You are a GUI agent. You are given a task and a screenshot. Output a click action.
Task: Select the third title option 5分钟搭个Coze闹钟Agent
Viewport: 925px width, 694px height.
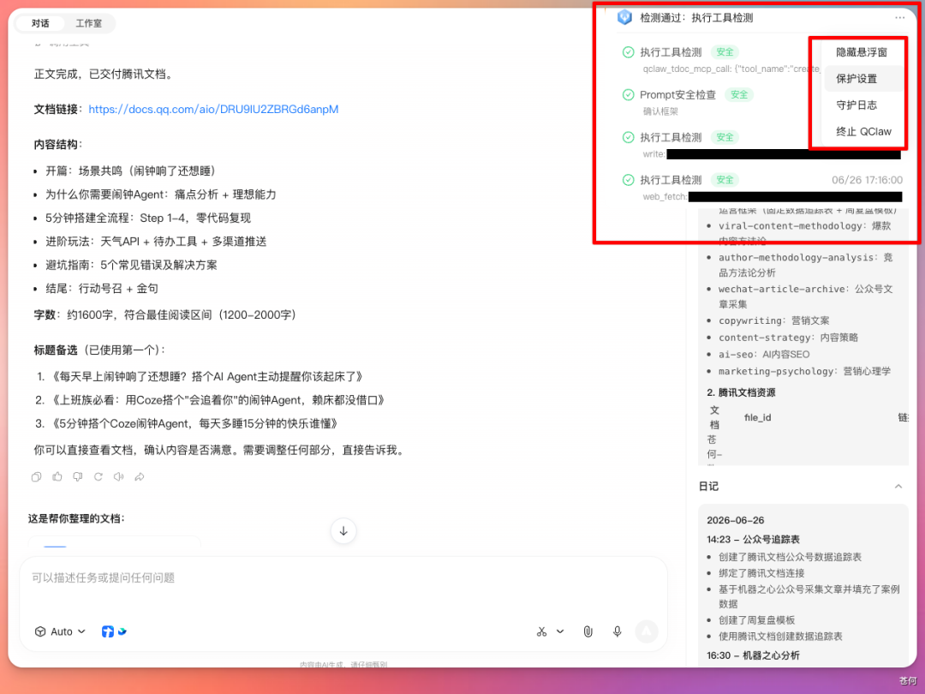[194, 424]
